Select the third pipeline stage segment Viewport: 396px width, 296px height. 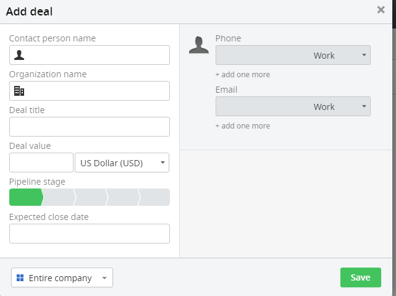(91, 197)
